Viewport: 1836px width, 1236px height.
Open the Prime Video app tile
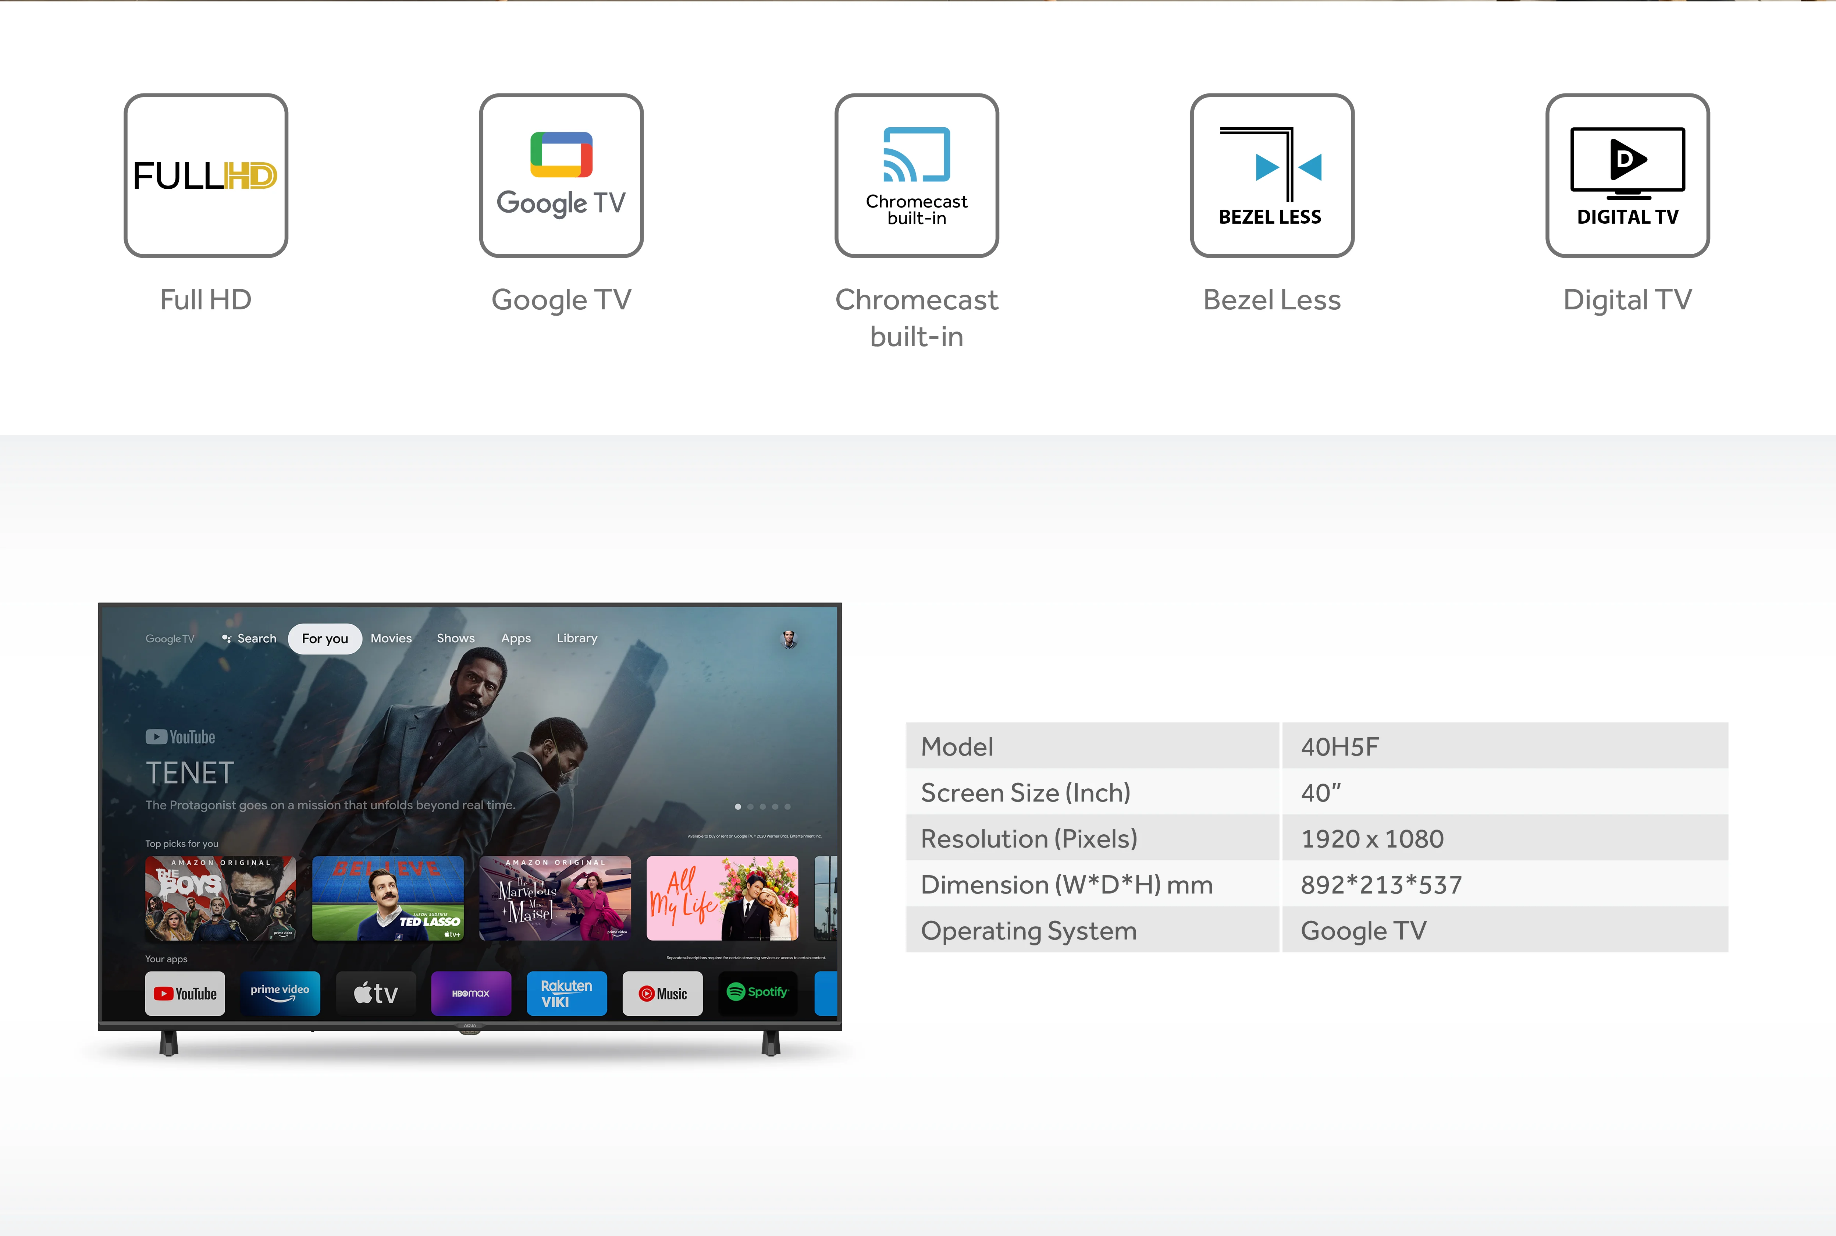coord(280,993)
